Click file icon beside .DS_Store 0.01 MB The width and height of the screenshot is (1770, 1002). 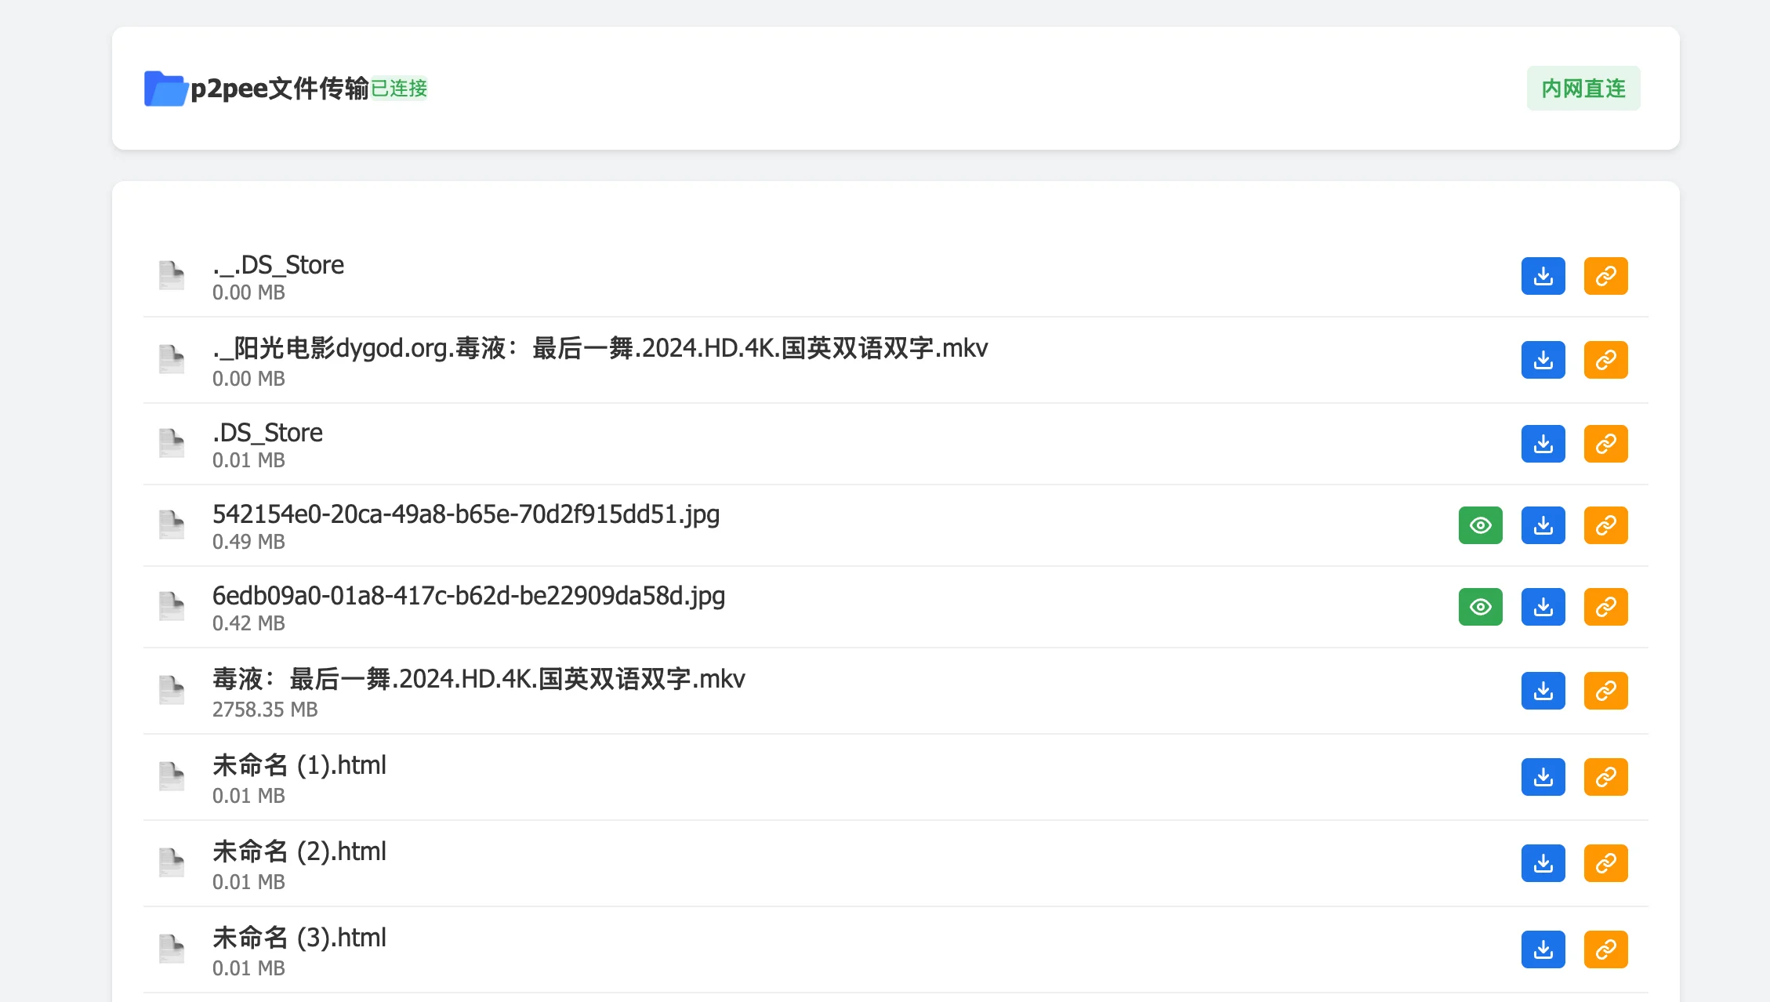(x=172, y=443)
